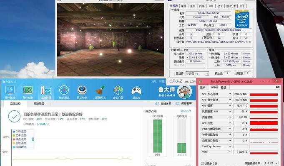Switch to 主板 tab in CPU-Z
The width and height of the screenshot is (284, 166).
[193, 6]
